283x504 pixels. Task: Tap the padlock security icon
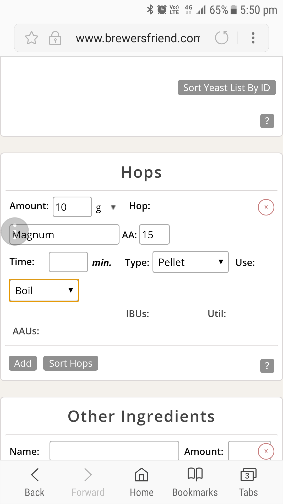pyautogui.click(x=55, y=38)
